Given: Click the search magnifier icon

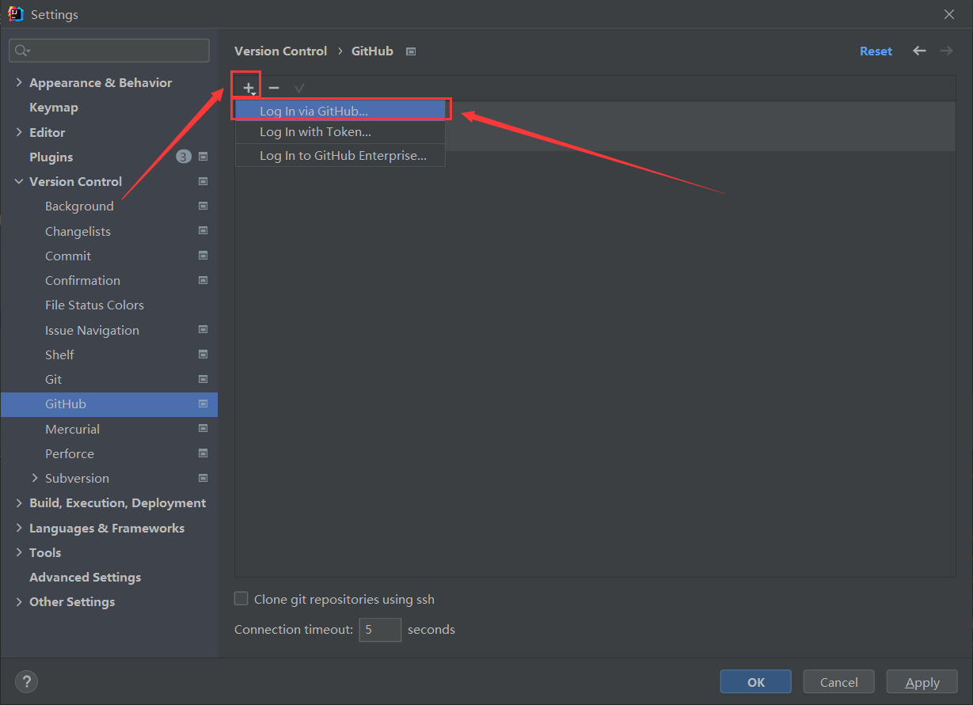Looking at the screenshot, I should [21, 51].
